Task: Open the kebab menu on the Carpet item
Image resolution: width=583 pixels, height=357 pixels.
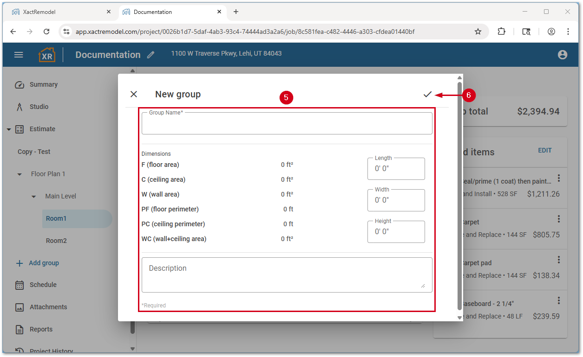Action: pyautogui.click(x=559, y=218)
